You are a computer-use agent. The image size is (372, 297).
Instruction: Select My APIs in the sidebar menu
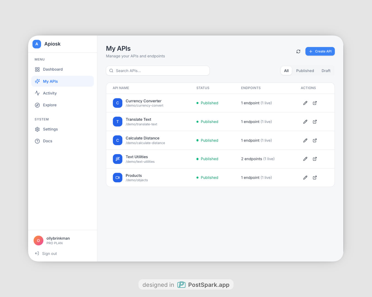[50, 81]
